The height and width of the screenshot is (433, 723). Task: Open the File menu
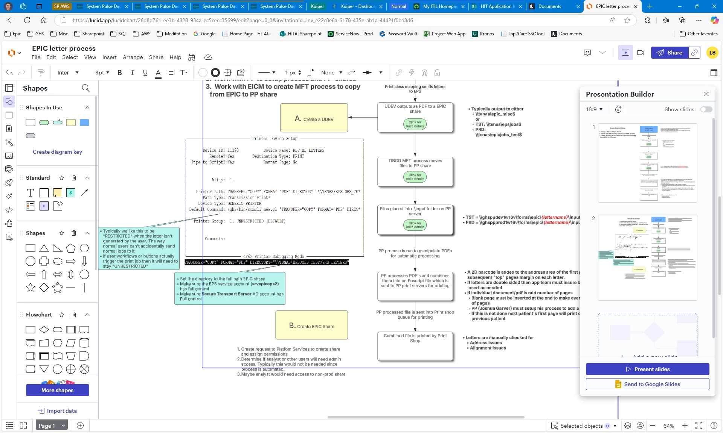tap(36, 57)
